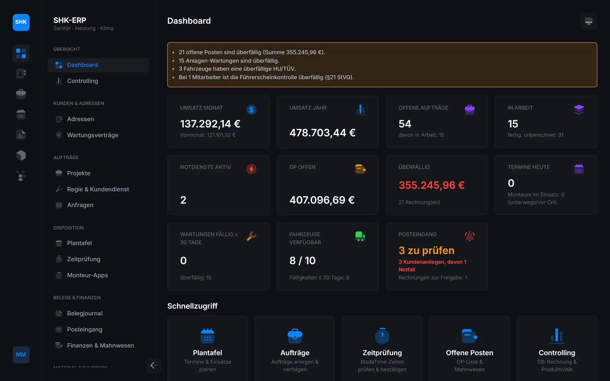Click the wrench icon on Wartungen Fällig card
This screenshot has height=381, width=610.
[x=251, y=236]
